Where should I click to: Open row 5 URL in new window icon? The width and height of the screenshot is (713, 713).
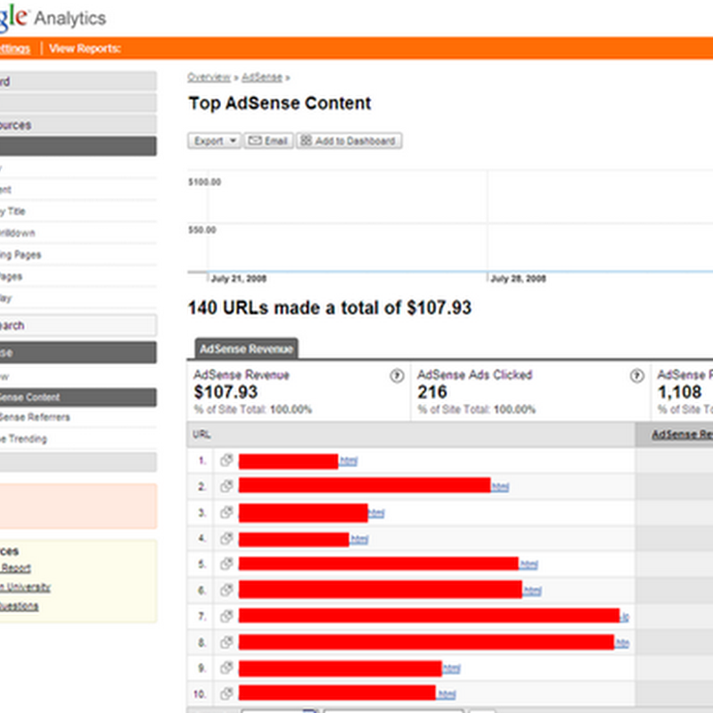point(226,564)
